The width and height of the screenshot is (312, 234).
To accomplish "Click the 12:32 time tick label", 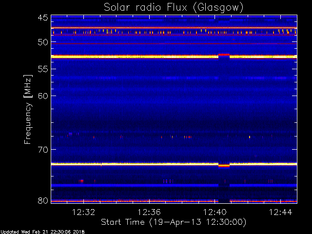I will [83, 212].
